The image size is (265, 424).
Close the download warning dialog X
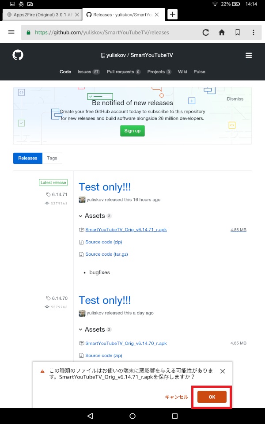point(223,371)
